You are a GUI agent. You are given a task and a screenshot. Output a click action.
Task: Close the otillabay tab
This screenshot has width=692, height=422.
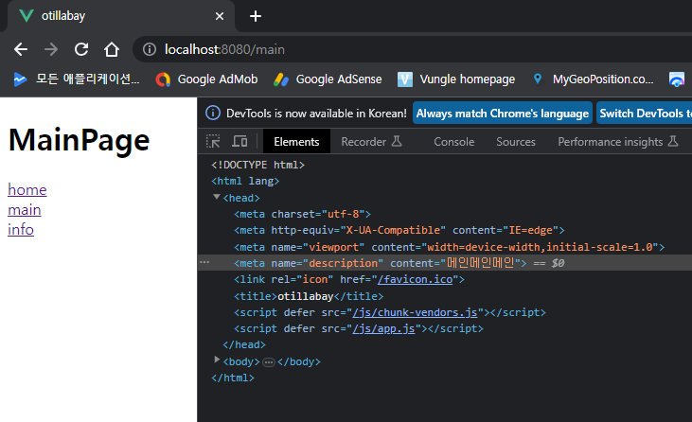220,16
